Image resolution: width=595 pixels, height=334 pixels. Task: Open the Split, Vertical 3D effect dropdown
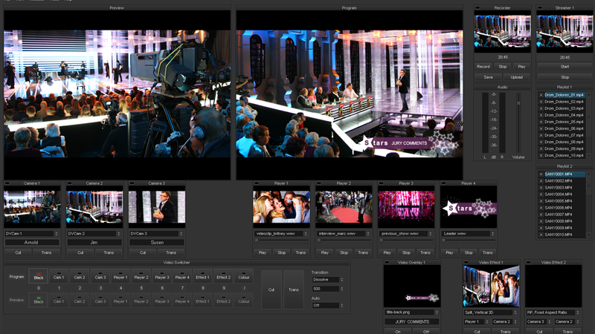(491, 312)
